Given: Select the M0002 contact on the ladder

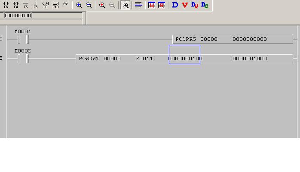Looking at the screenshot, I should [x=23, y=58].
